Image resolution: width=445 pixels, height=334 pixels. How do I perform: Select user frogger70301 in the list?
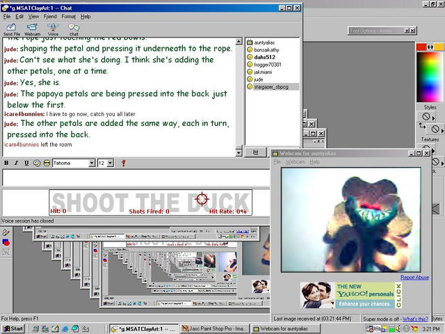(268, 65)
